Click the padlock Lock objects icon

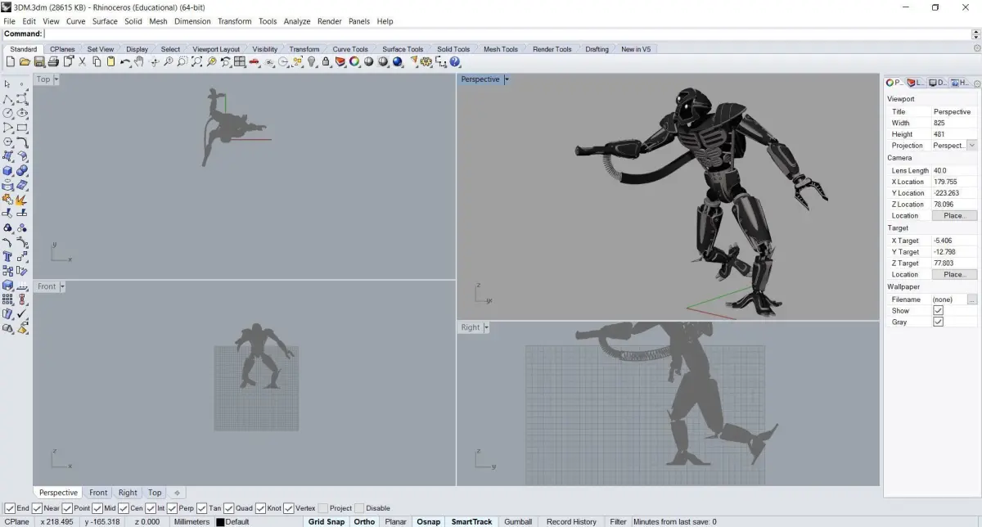coord(326,61)
